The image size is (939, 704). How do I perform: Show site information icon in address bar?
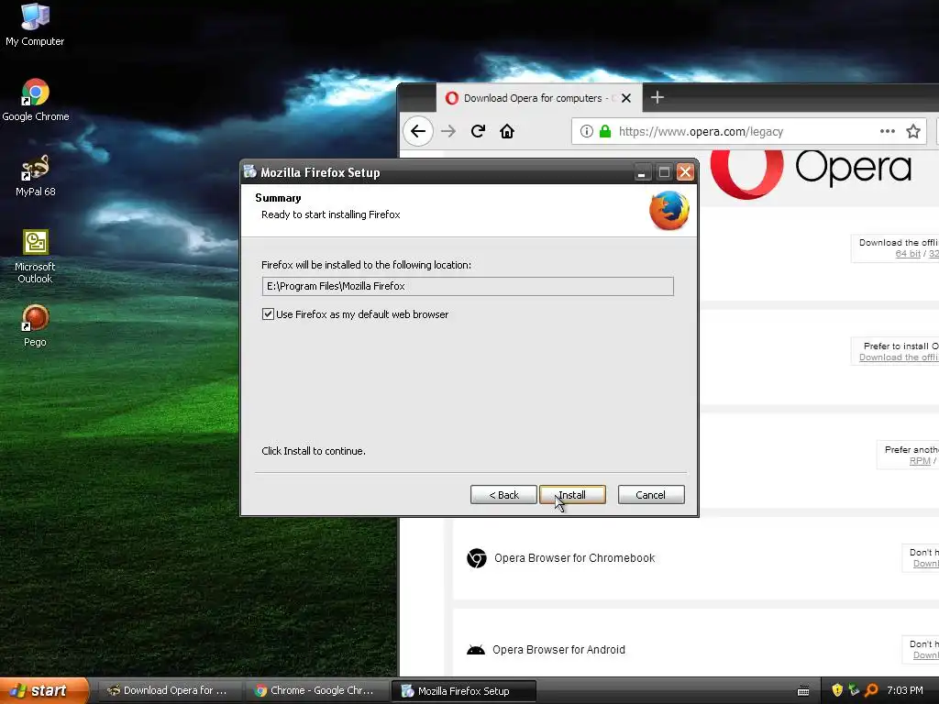point(587,131)
